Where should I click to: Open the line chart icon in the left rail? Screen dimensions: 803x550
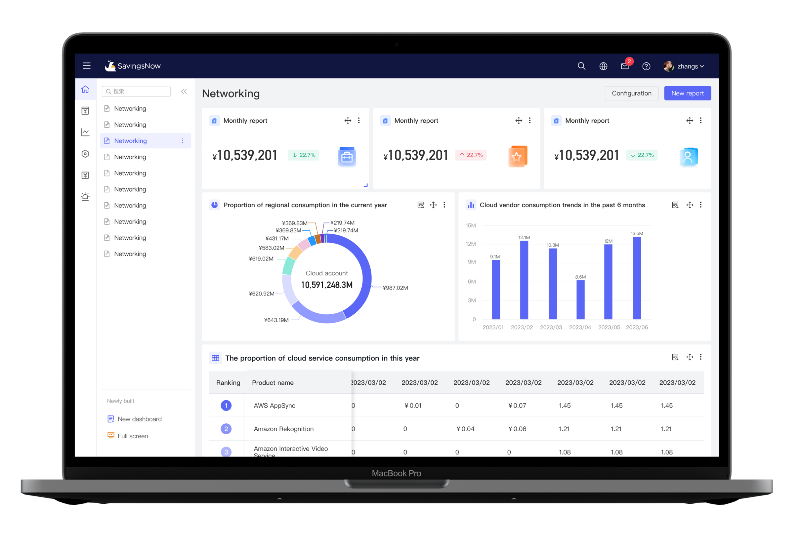pyautogui.click(x=85, y=132)
